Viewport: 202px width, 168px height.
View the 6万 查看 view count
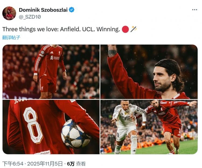76,164
